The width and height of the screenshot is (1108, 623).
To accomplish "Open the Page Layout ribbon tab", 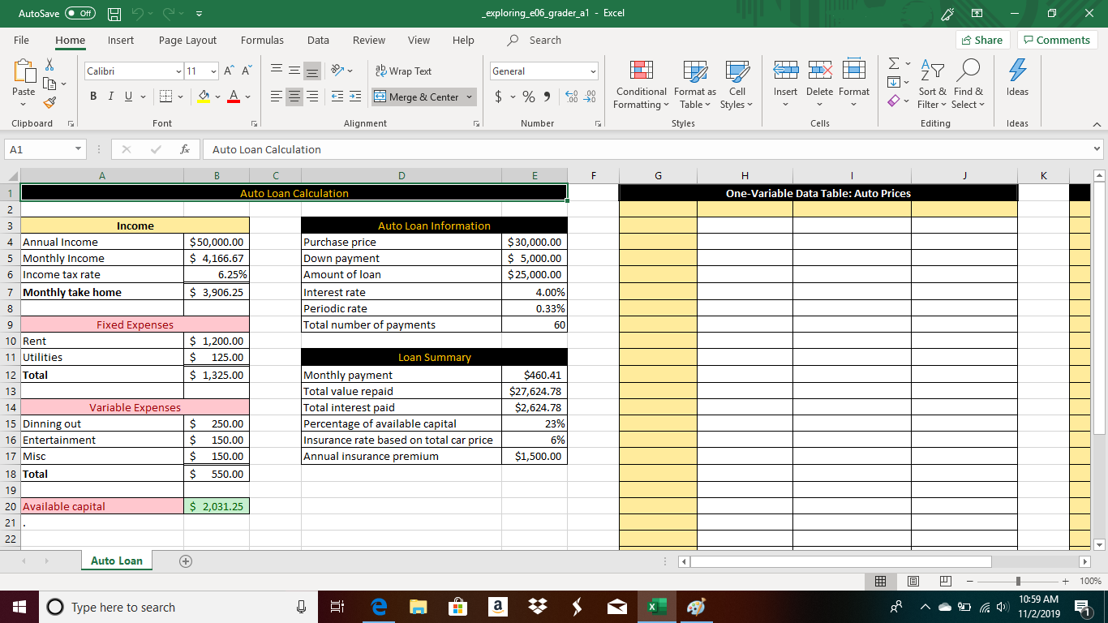I will pos(187,40).
